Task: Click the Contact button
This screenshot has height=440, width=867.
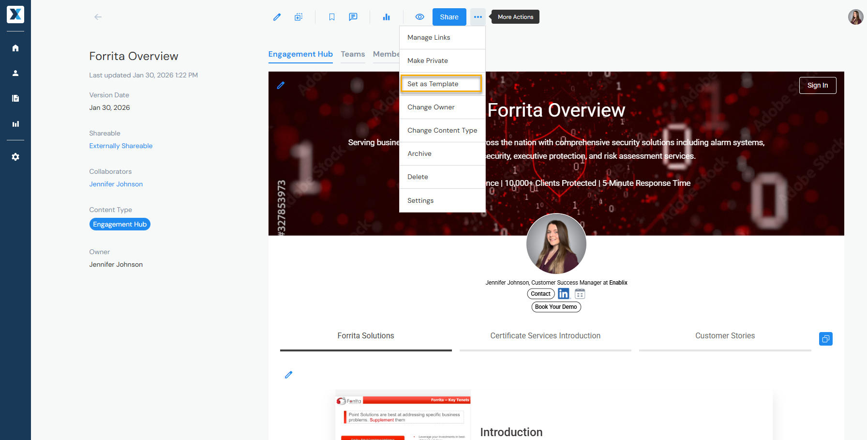Action: click(541, 294)
